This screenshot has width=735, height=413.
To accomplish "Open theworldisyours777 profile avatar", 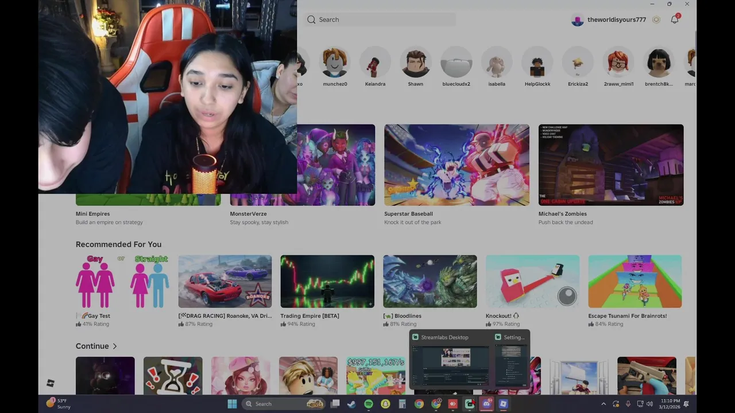I will 577,20.
